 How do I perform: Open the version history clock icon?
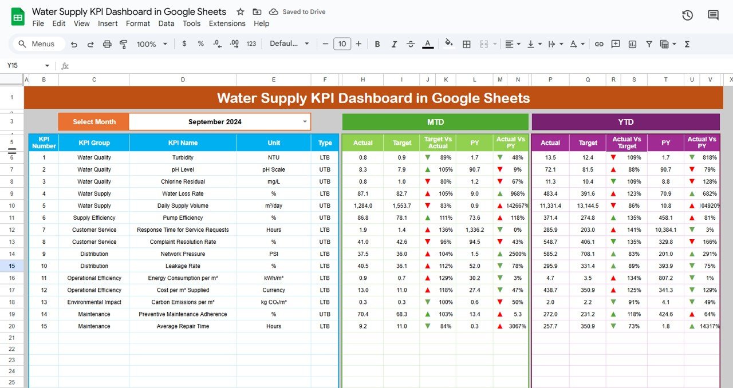[688, 15]
